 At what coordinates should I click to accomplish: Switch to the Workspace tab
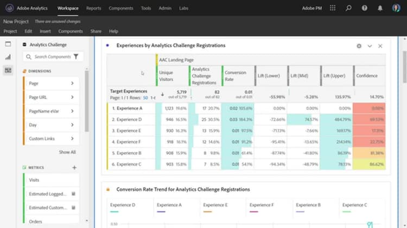pyautogui.click(x=68, y=8)
